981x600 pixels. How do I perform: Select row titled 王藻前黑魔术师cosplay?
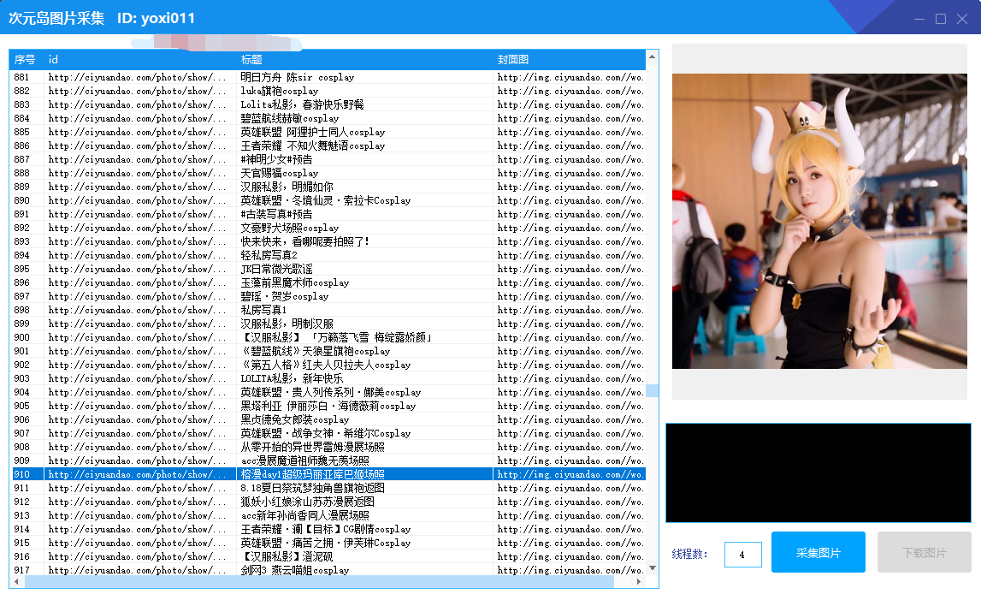point(328,282)
